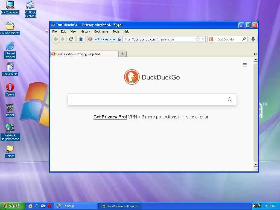Click the address bar URL text
The width and height of the screenshot is (280, 210).
(148, 39)
